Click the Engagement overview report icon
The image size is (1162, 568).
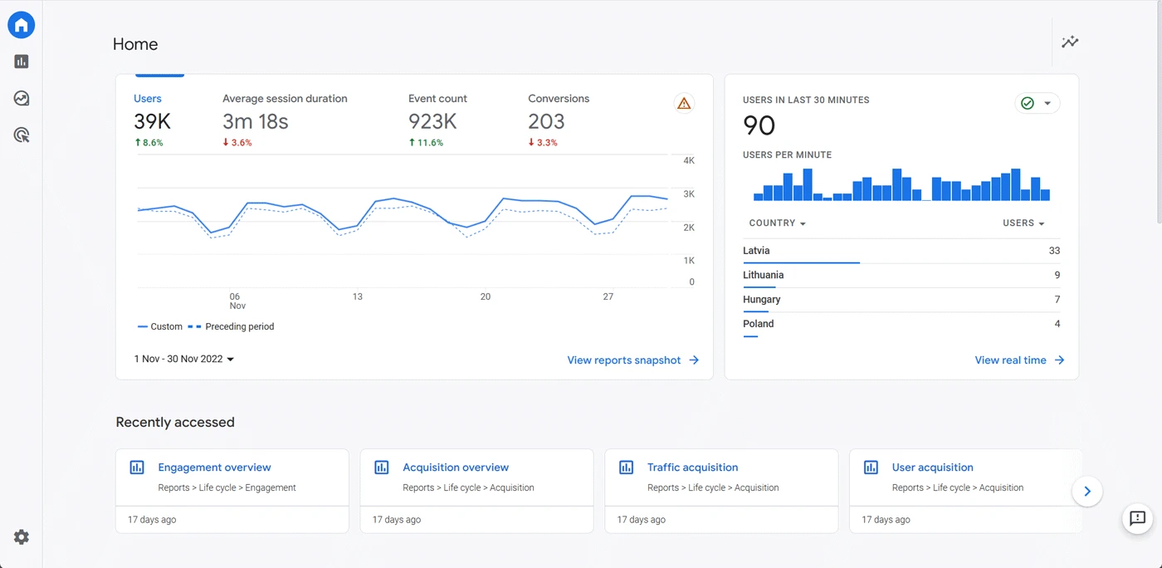(x=137, y=468)
